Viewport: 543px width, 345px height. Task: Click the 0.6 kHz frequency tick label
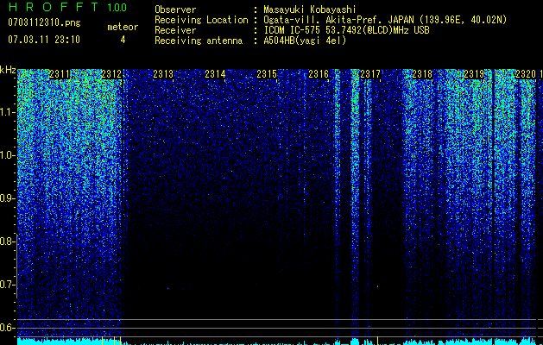7,328
